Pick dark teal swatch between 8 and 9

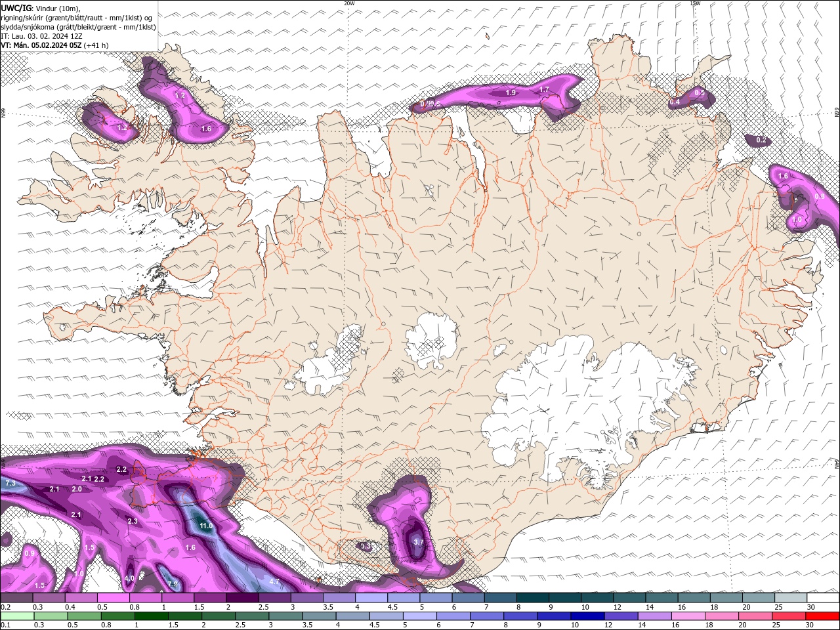pos(533,598)
